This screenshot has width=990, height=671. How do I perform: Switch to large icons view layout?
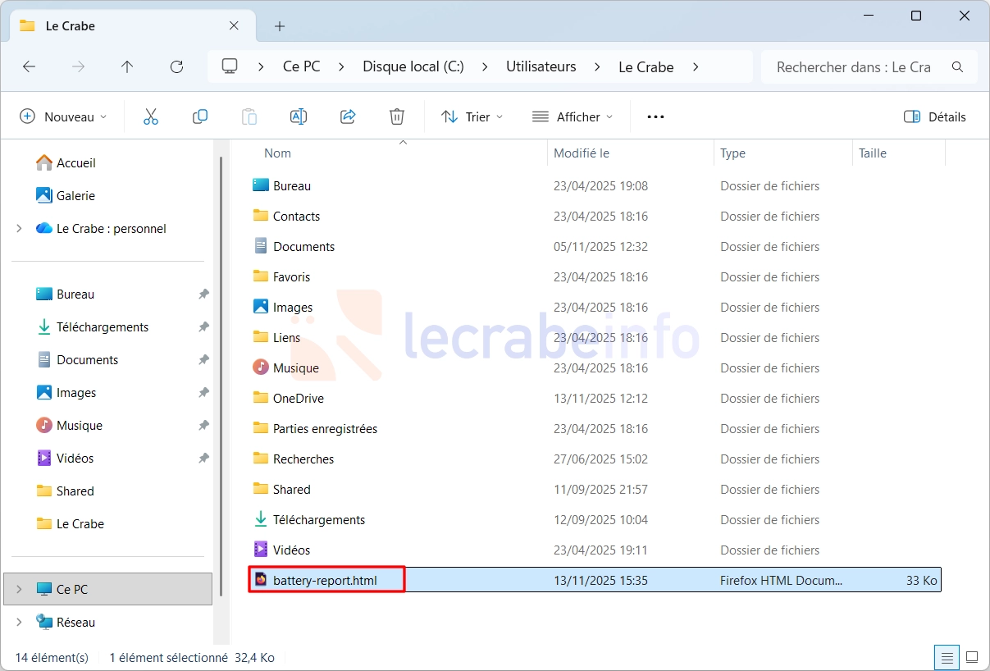[x=972, y=657]
